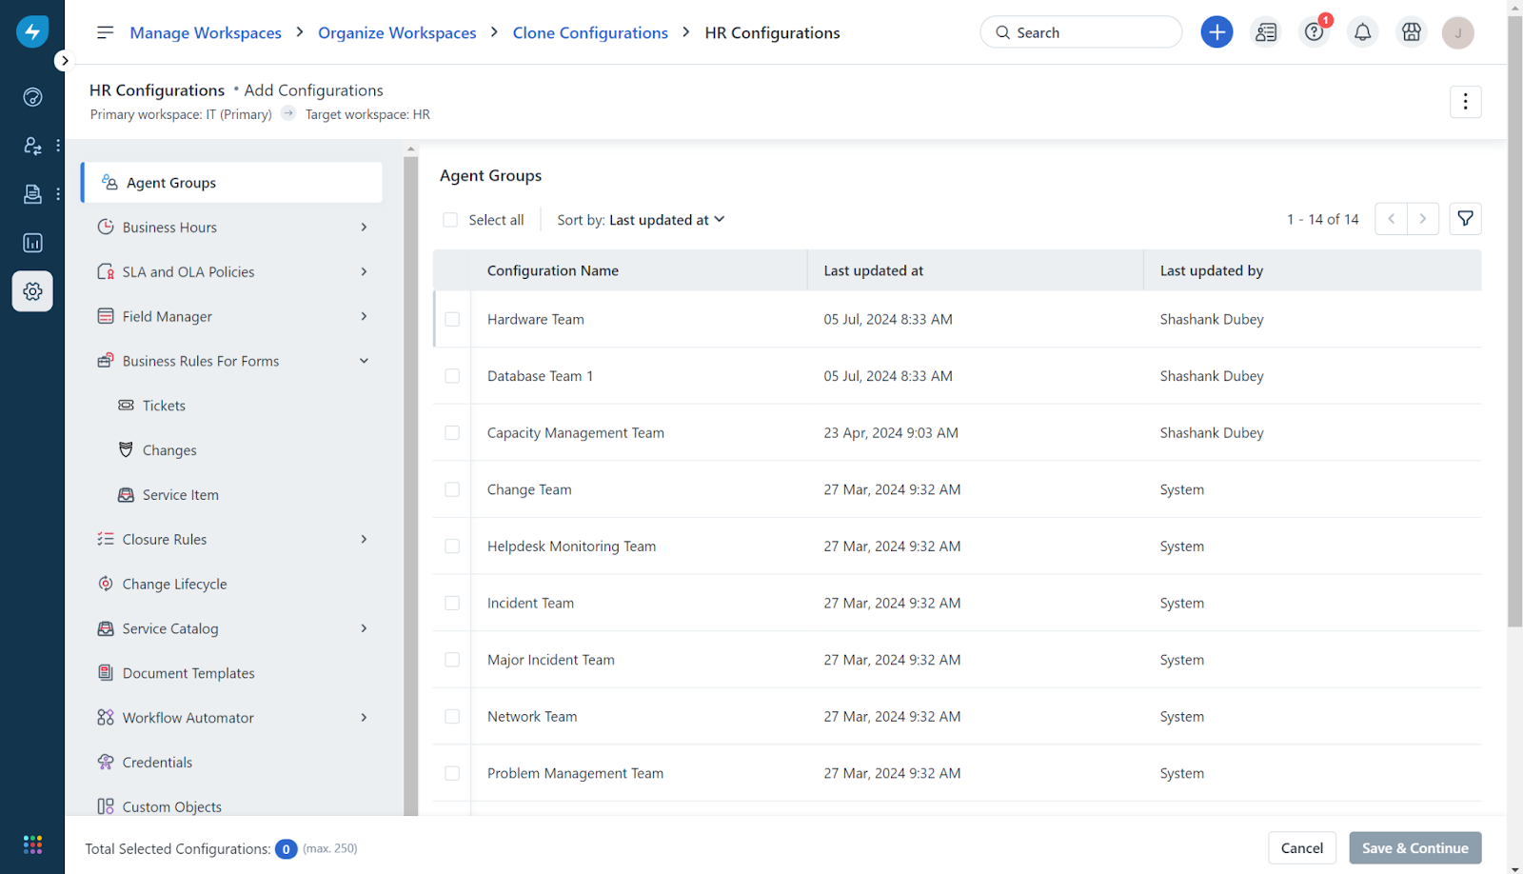Tick the Select all checkbox
This screenshot has height=874, width=1523.
tap(450, 220)
